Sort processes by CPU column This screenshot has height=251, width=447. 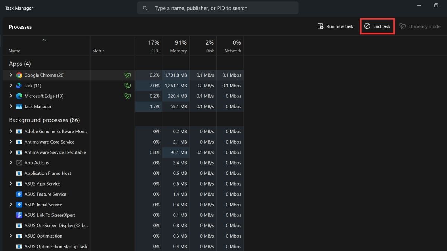pos(149,46)
